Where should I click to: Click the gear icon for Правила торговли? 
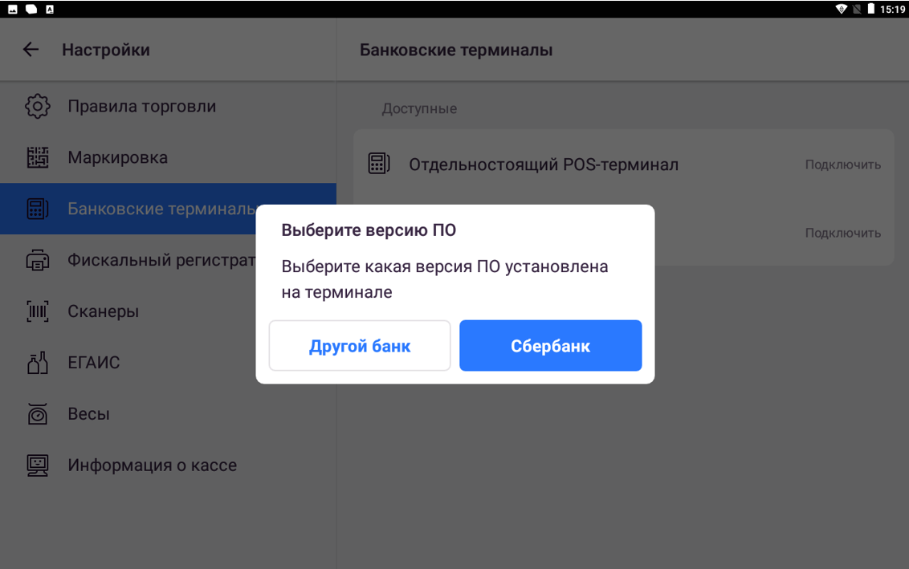tap(37, 106)
